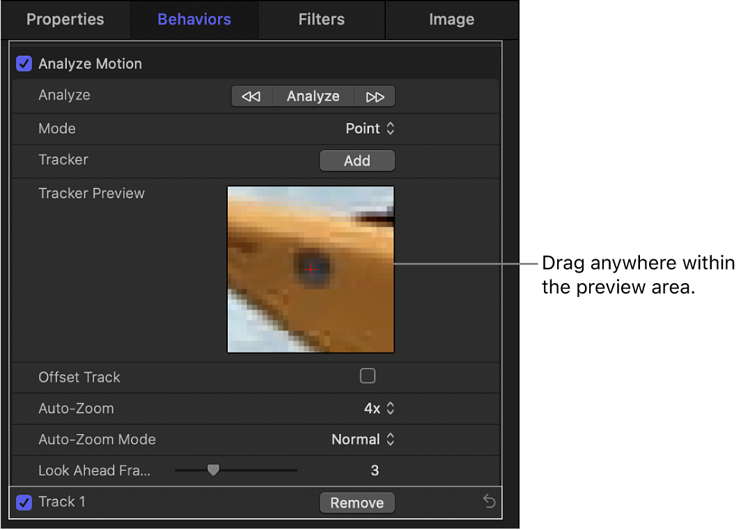Uncheck Track 1

coord(24,502)
